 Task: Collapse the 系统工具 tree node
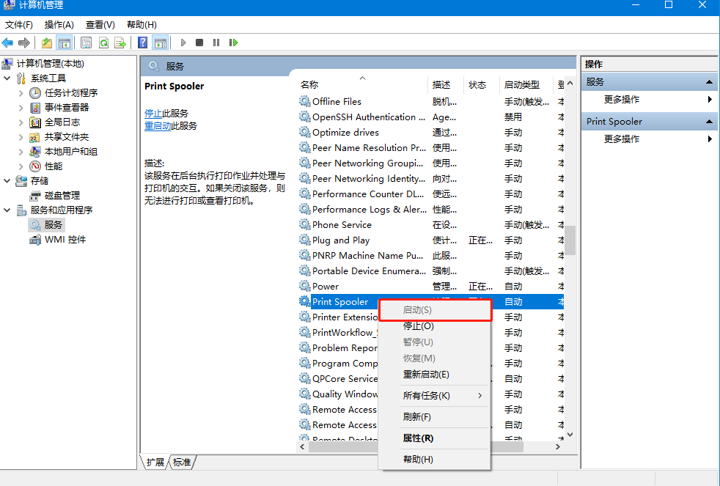coord(7,78)
